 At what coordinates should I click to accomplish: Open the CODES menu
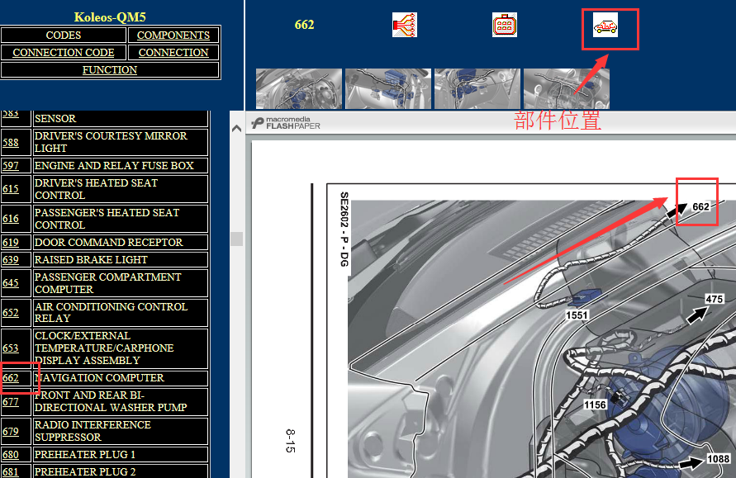coord(64,35)
